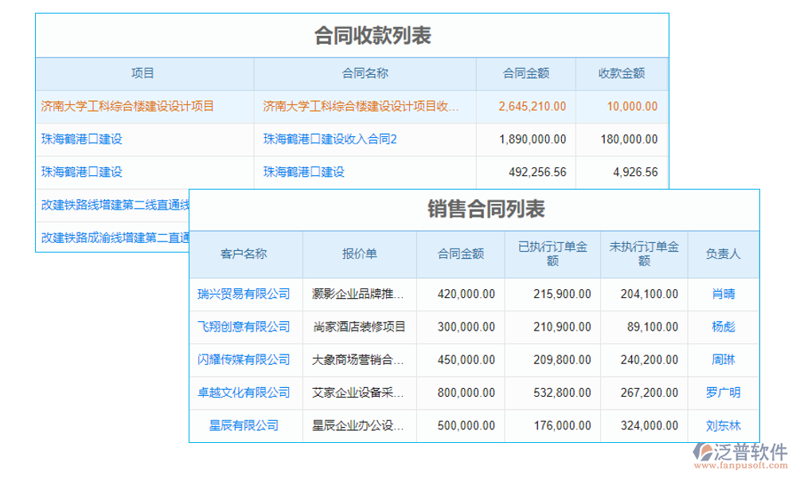Click the 项目 column header

142,72
